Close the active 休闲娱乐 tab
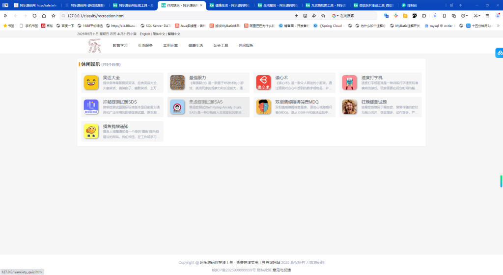 [x=201, y=5]
